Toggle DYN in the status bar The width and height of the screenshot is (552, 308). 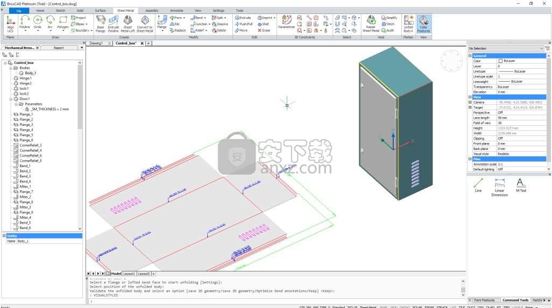tap(480, 307)
